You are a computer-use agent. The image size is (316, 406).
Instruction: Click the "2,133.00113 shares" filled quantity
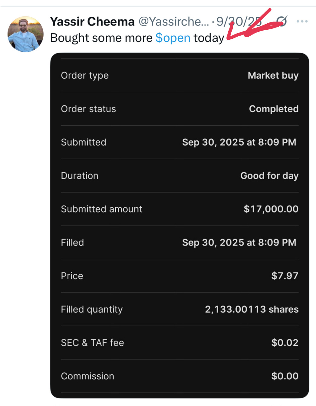[252, 309]
